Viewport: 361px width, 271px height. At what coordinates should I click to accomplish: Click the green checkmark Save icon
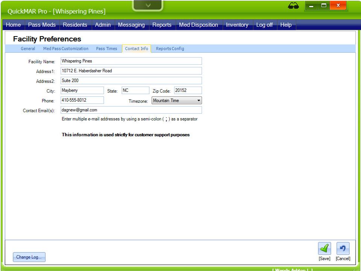[325, 248]
